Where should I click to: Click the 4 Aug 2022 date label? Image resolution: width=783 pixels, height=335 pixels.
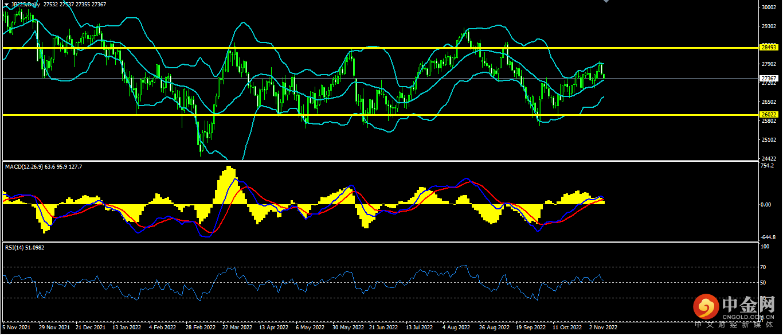click(455, 328)
